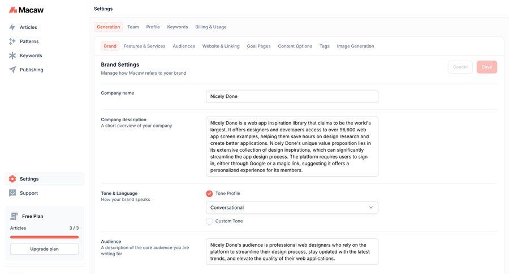509x274 pixels.
Task: Click into the Company name field
Action: pos(292,96)
